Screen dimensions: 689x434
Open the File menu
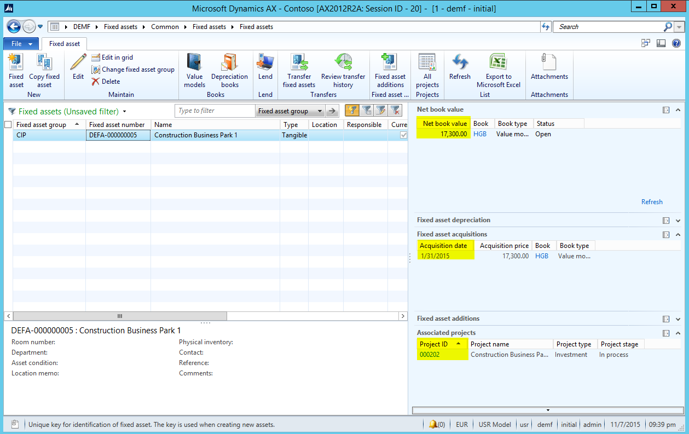(21, 44)
